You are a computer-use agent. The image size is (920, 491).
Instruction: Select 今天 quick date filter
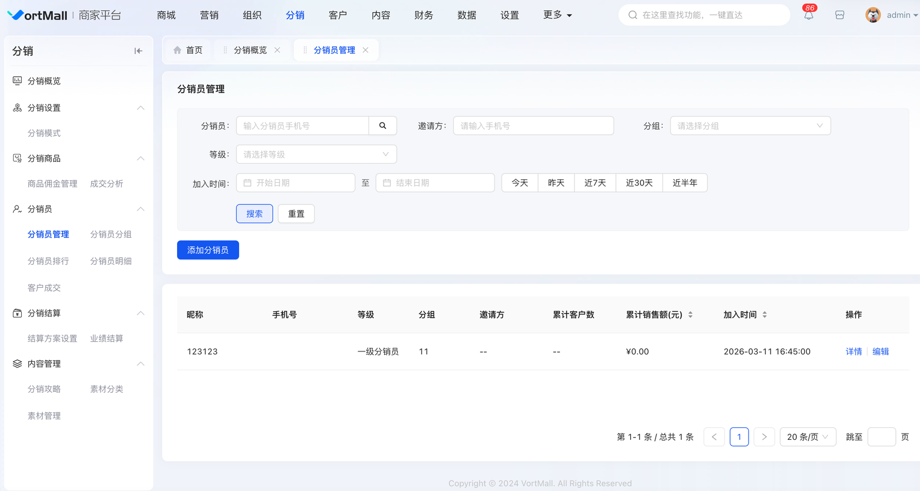(520, 183)
